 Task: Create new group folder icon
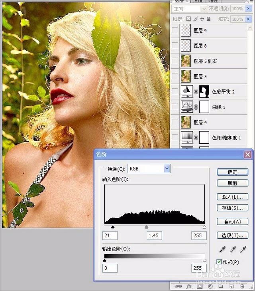pyautogui.click(x=220, y=286)
